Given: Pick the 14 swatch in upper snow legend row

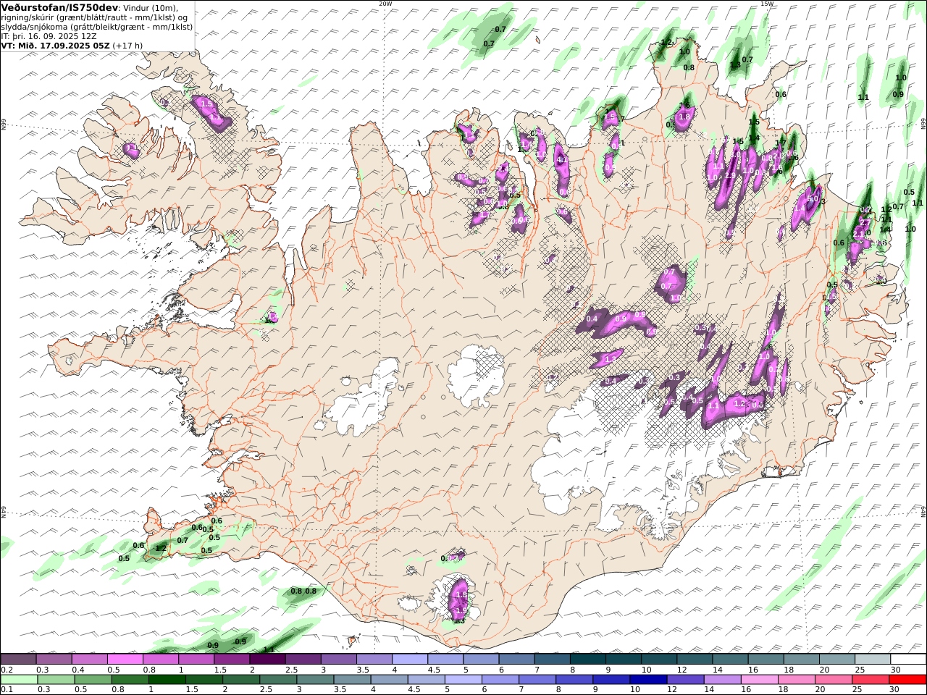Looking at the screenshot, I should 730,660.
